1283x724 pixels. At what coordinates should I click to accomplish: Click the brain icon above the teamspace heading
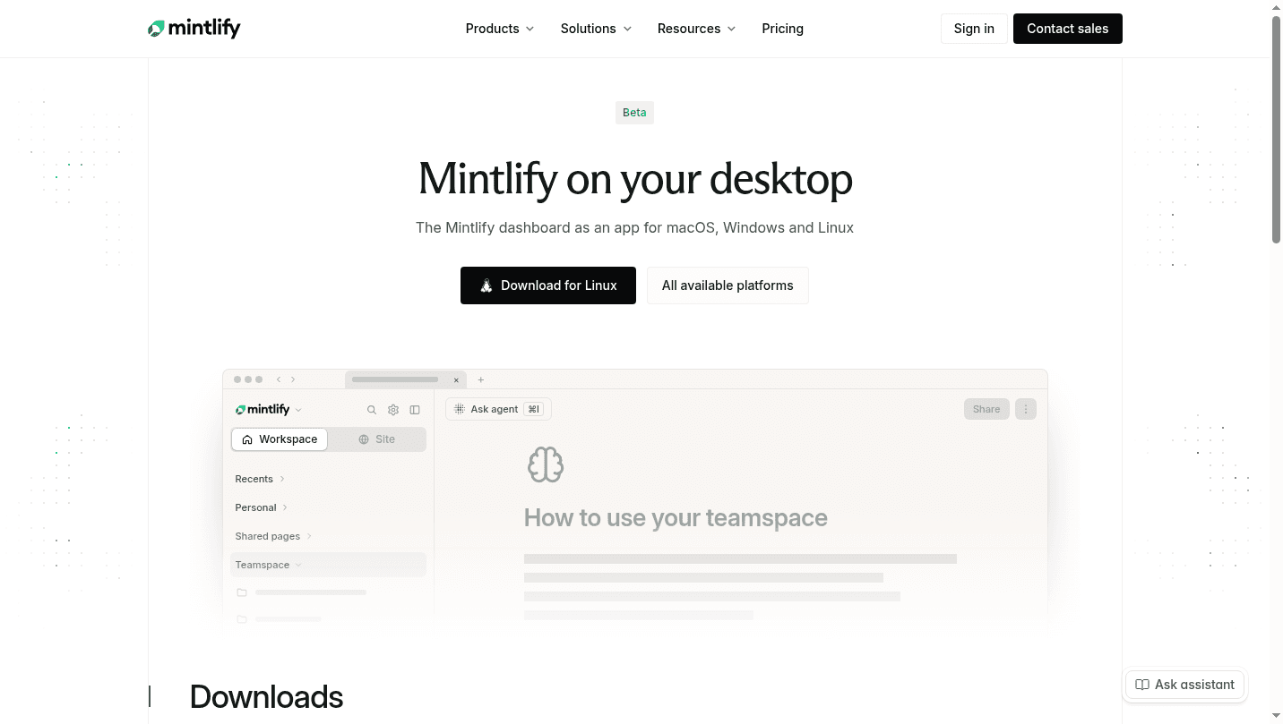545,464
